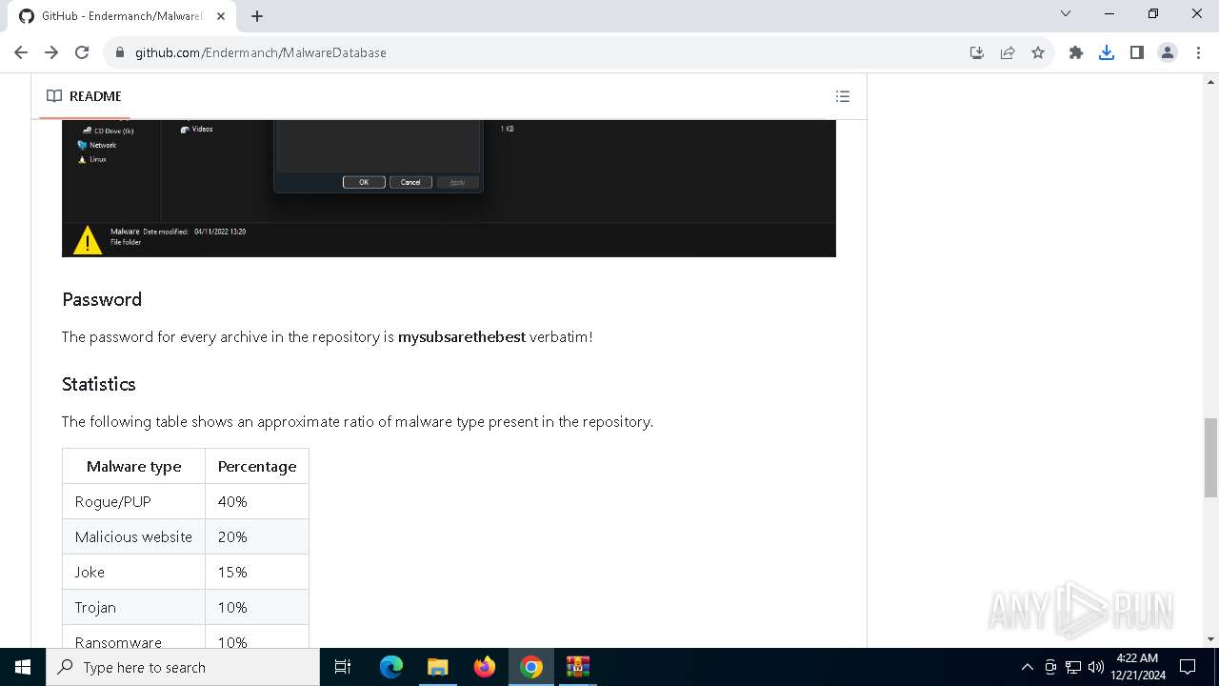The width and height of the screenshot is (1219, 686).
Task: Click the taskbar search box
Action: pyautogui.click(x=183, y=667)
